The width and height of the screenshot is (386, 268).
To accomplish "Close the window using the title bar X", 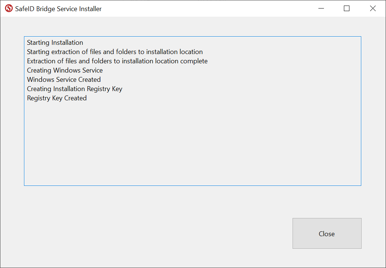I will (373, 9).
